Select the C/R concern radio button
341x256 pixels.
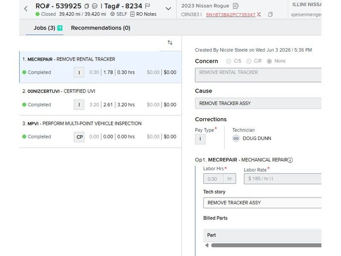249,61
